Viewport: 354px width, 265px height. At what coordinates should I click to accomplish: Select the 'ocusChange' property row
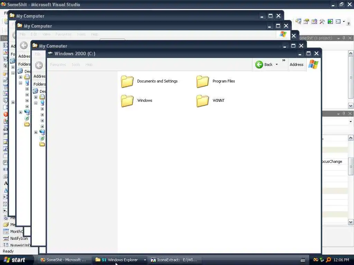335,161
